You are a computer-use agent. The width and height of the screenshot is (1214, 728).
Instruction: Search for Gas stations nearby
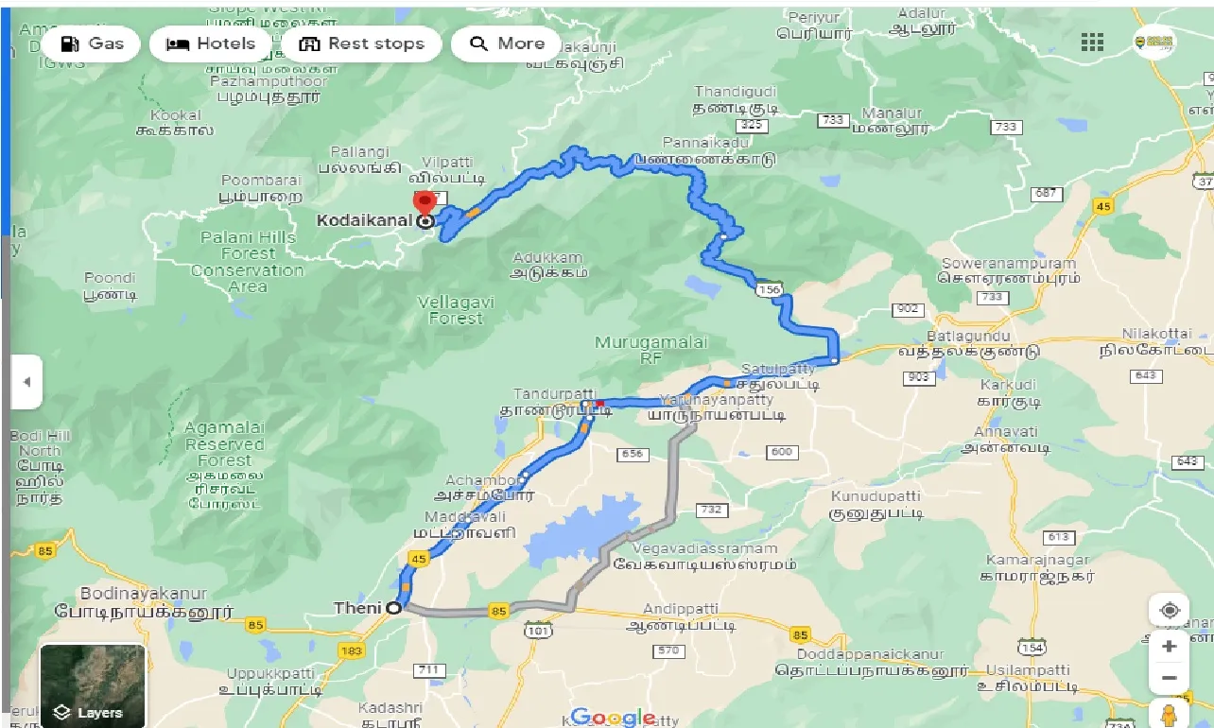click(93, 43)
